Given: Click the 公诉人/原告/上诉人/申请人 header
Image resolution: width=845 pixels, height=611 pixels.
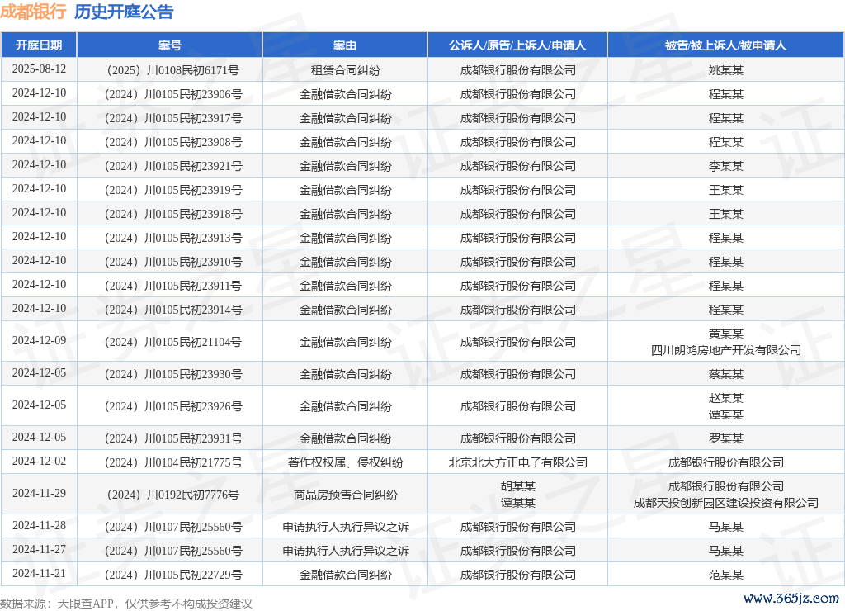Looking at the screenshot, I should (x=517, y=45).
